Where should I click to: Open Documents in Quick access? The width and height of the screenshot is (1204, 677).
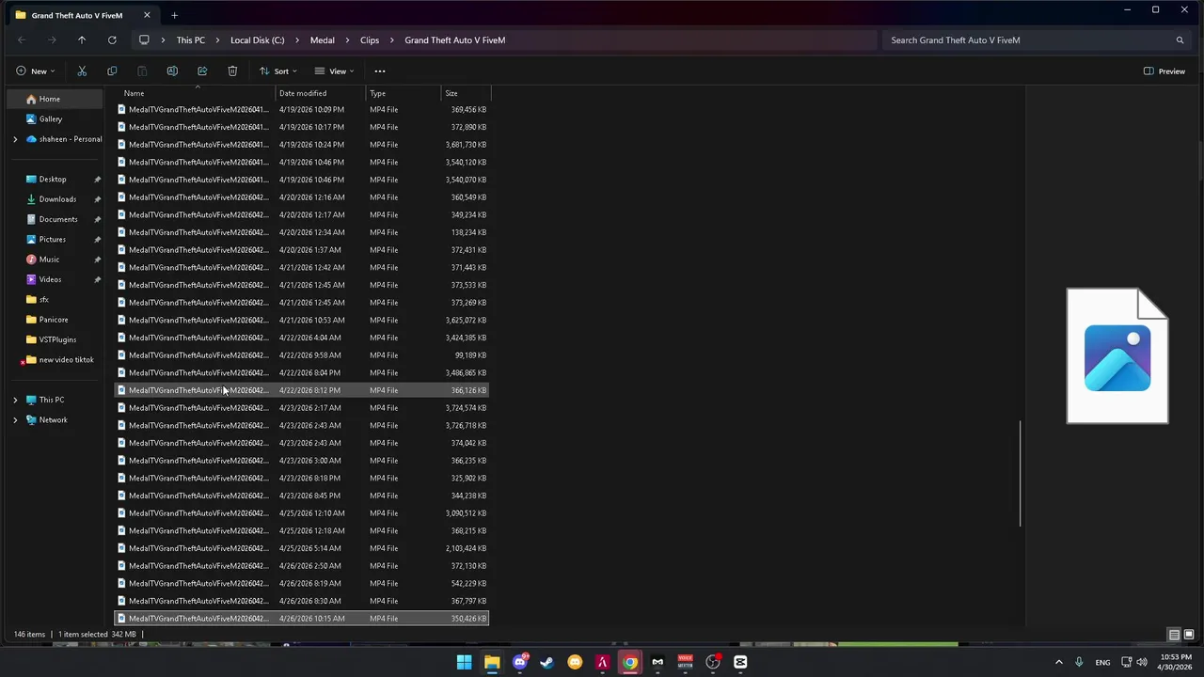tap(58, 219)
